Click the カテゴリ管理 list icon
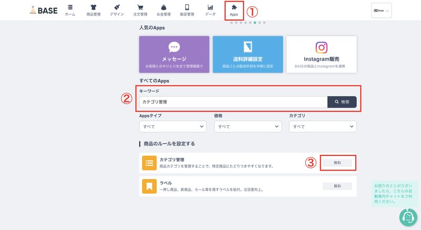The width and height of the screenshot is (421, 230). point(149,163)
